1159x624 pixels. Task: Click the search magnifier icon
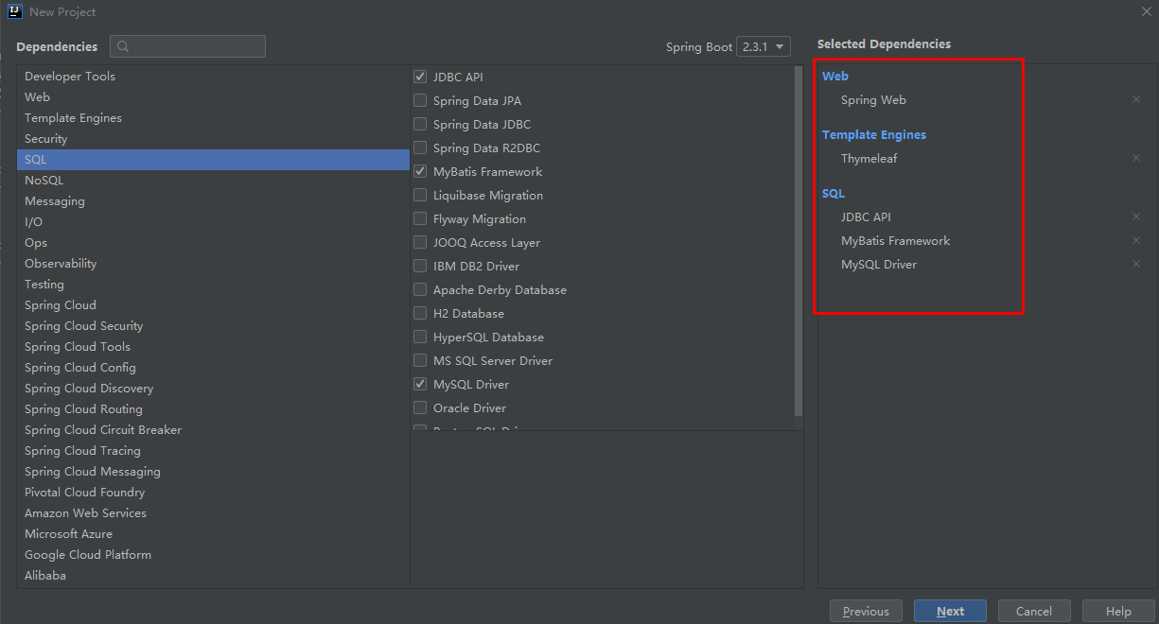pyautogui.click(x=124, y=46)
